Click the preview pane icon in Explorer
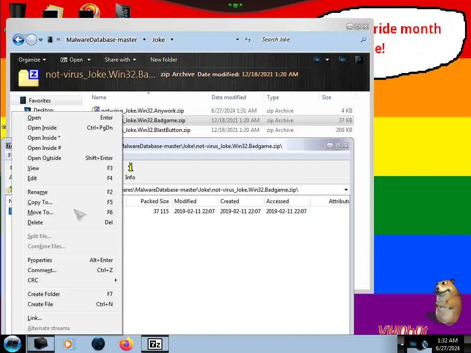 point(342,60)
